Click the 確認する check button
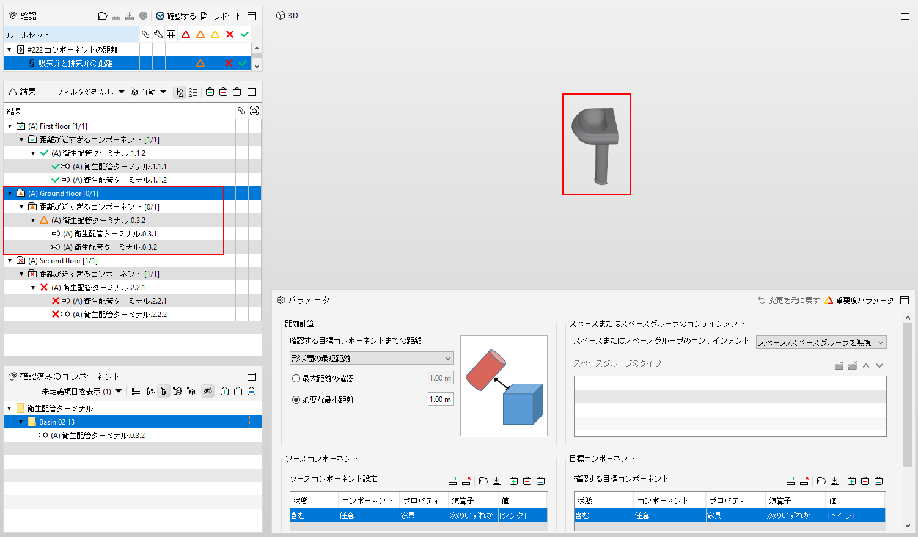The image size is (918, 537). (175, 16)
